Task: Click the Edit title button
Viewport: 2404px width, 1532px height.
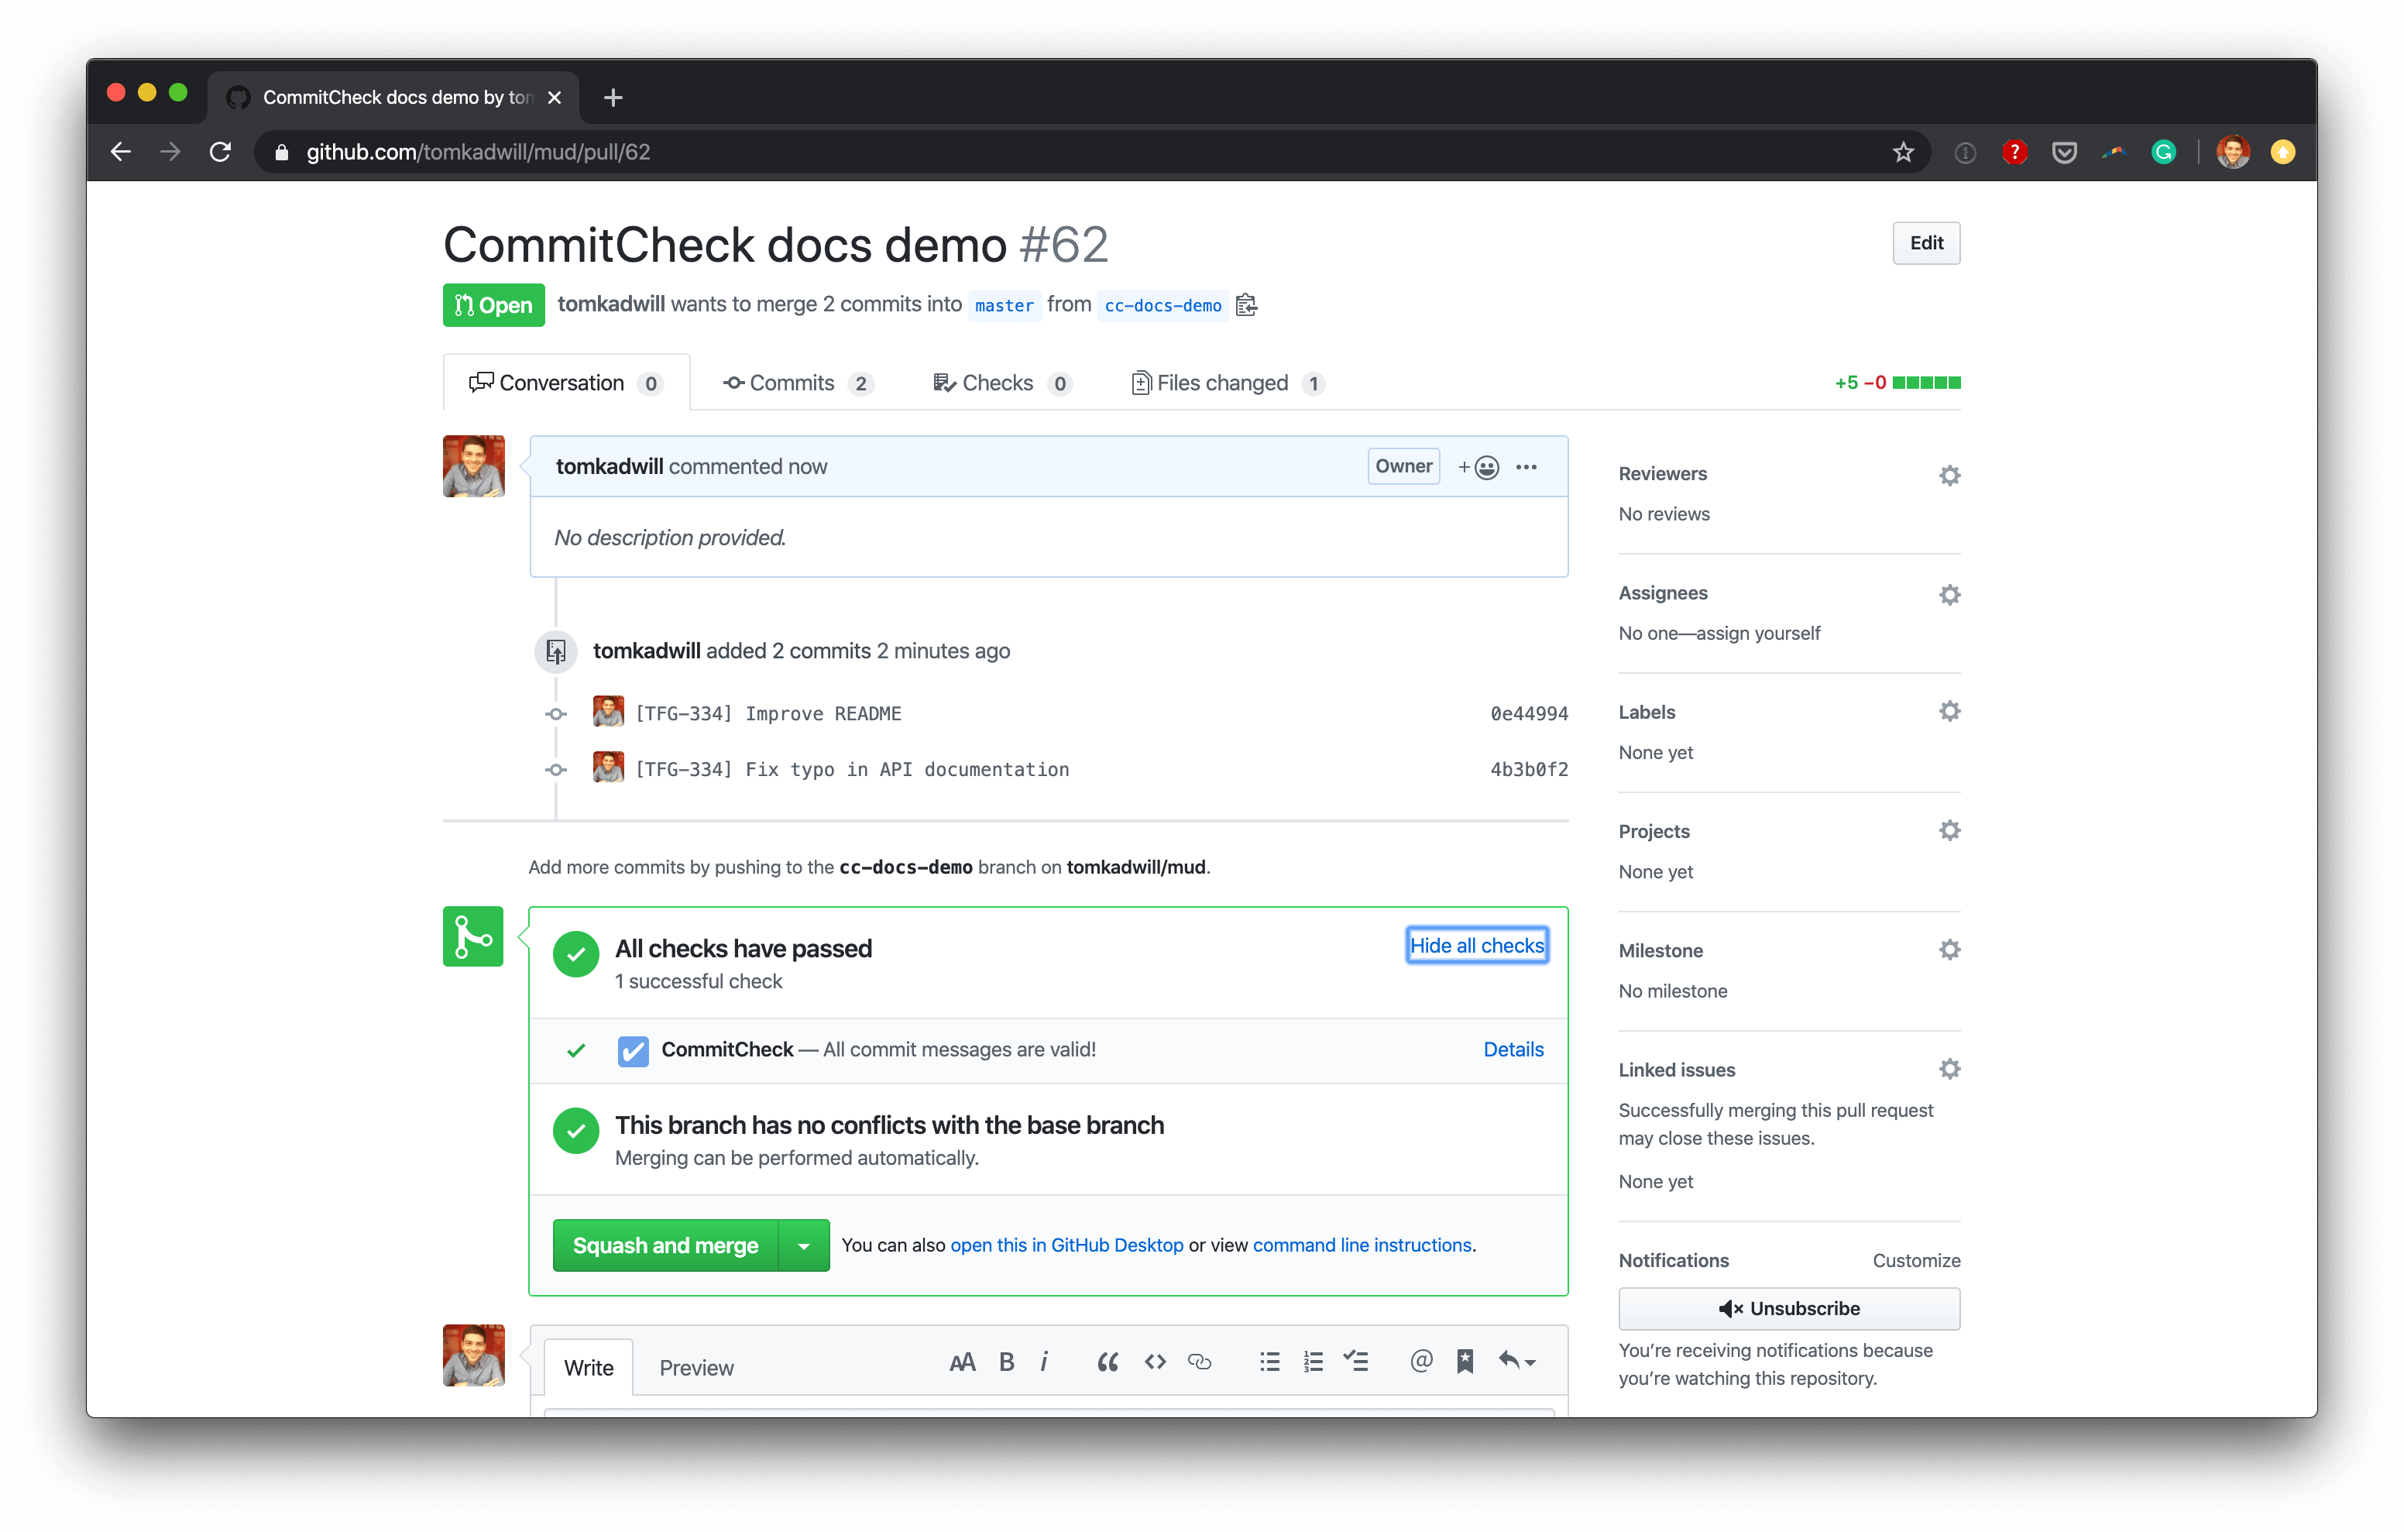Action: tap(1926, 242)
